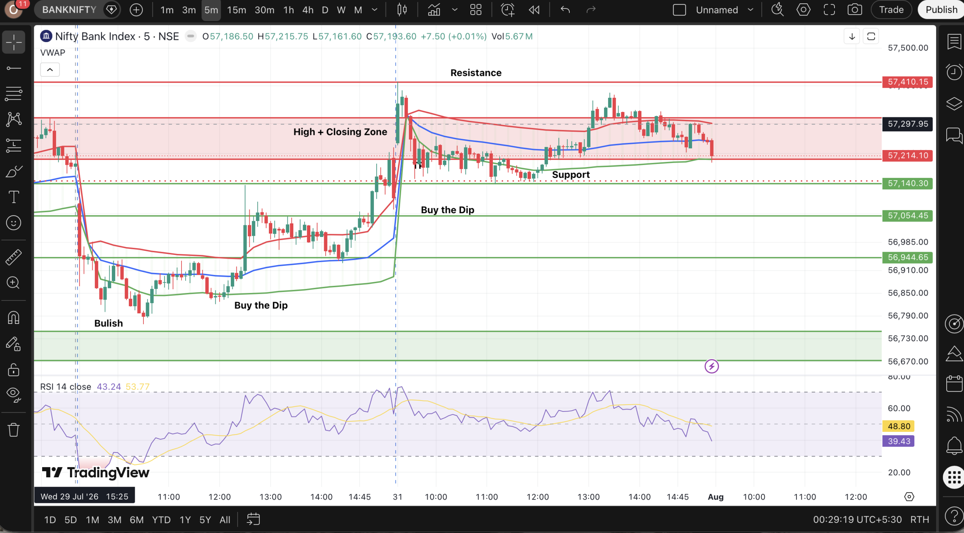Select the brush drawing tool
Image resolution: width=964 pixels, height=533 pixels.
(14, 172)
